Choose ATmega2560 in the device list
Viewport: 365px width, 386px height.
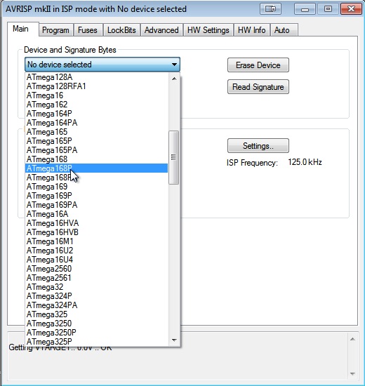96,269
